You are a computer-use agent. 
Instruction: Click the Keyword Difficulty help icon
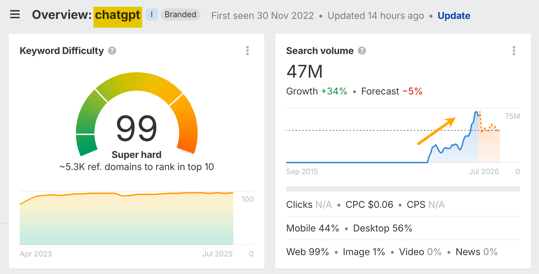(x=112, y=51)
